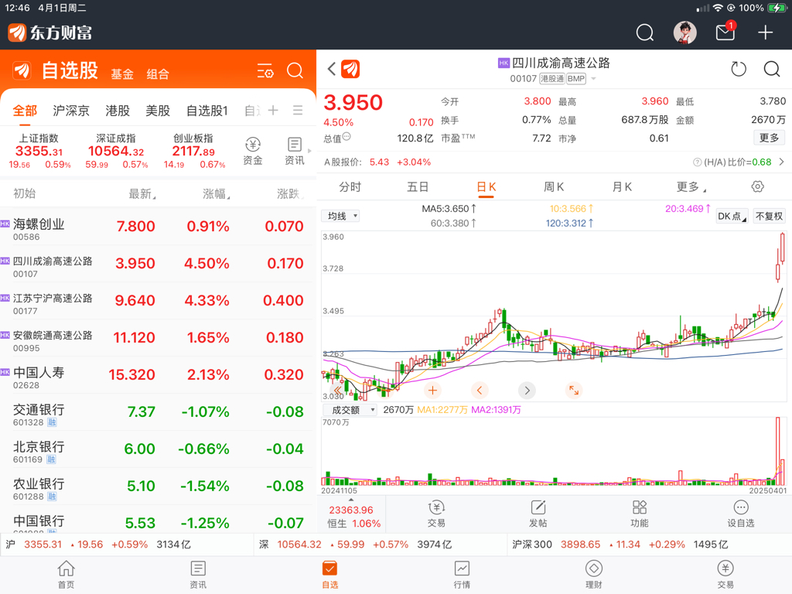Viewport: 792px width, 594px height.
Task: Open watchlist list settings icon
Action: (x=265, y=70)
